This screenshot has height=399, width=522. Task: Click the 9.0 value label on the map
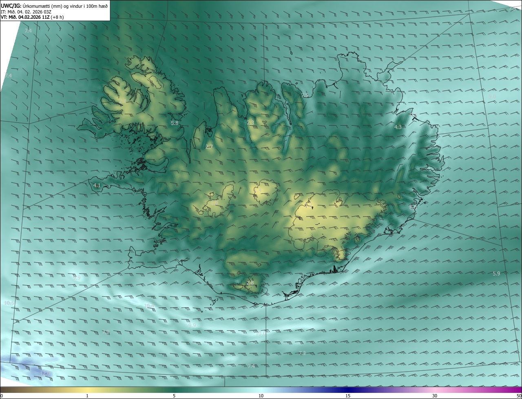coord(492,96)
